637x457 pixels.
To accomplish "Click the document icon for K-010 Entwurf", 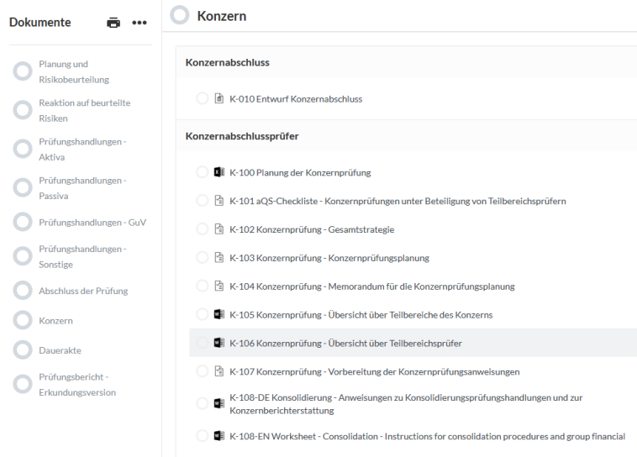I will [x=219, y=99].
